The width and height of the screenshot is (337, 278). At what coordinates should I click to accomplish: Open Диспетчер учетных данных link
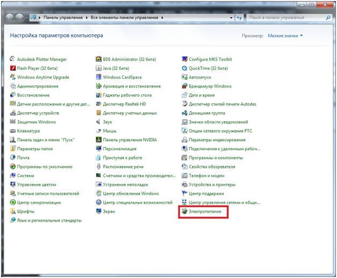[130, 113]
